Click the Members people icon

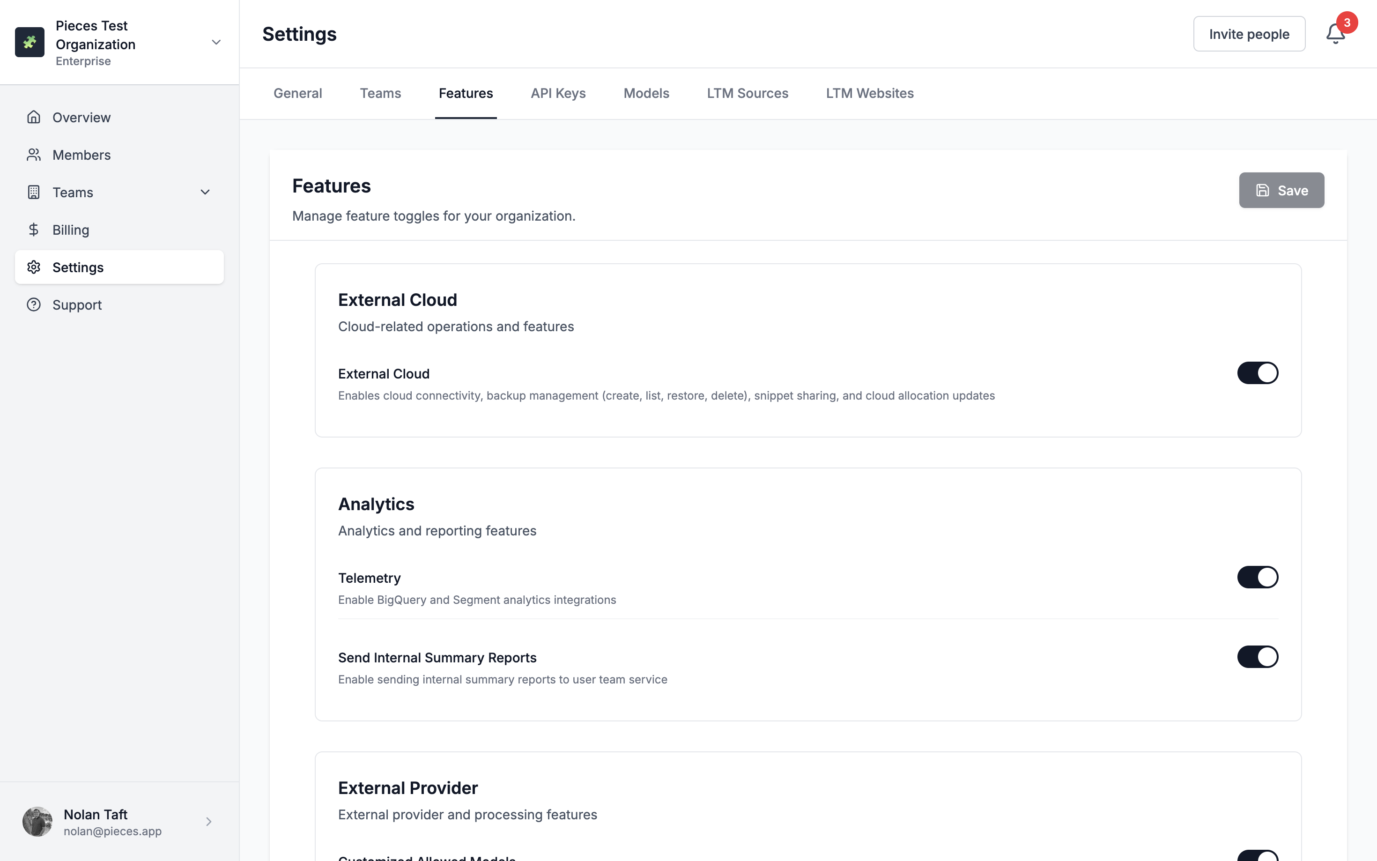click(34, 155)
